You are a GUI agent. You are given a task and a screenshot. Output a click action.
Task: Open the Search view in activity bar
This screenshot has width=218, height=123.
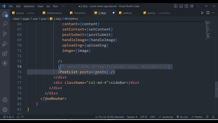(x=5, y=24)
